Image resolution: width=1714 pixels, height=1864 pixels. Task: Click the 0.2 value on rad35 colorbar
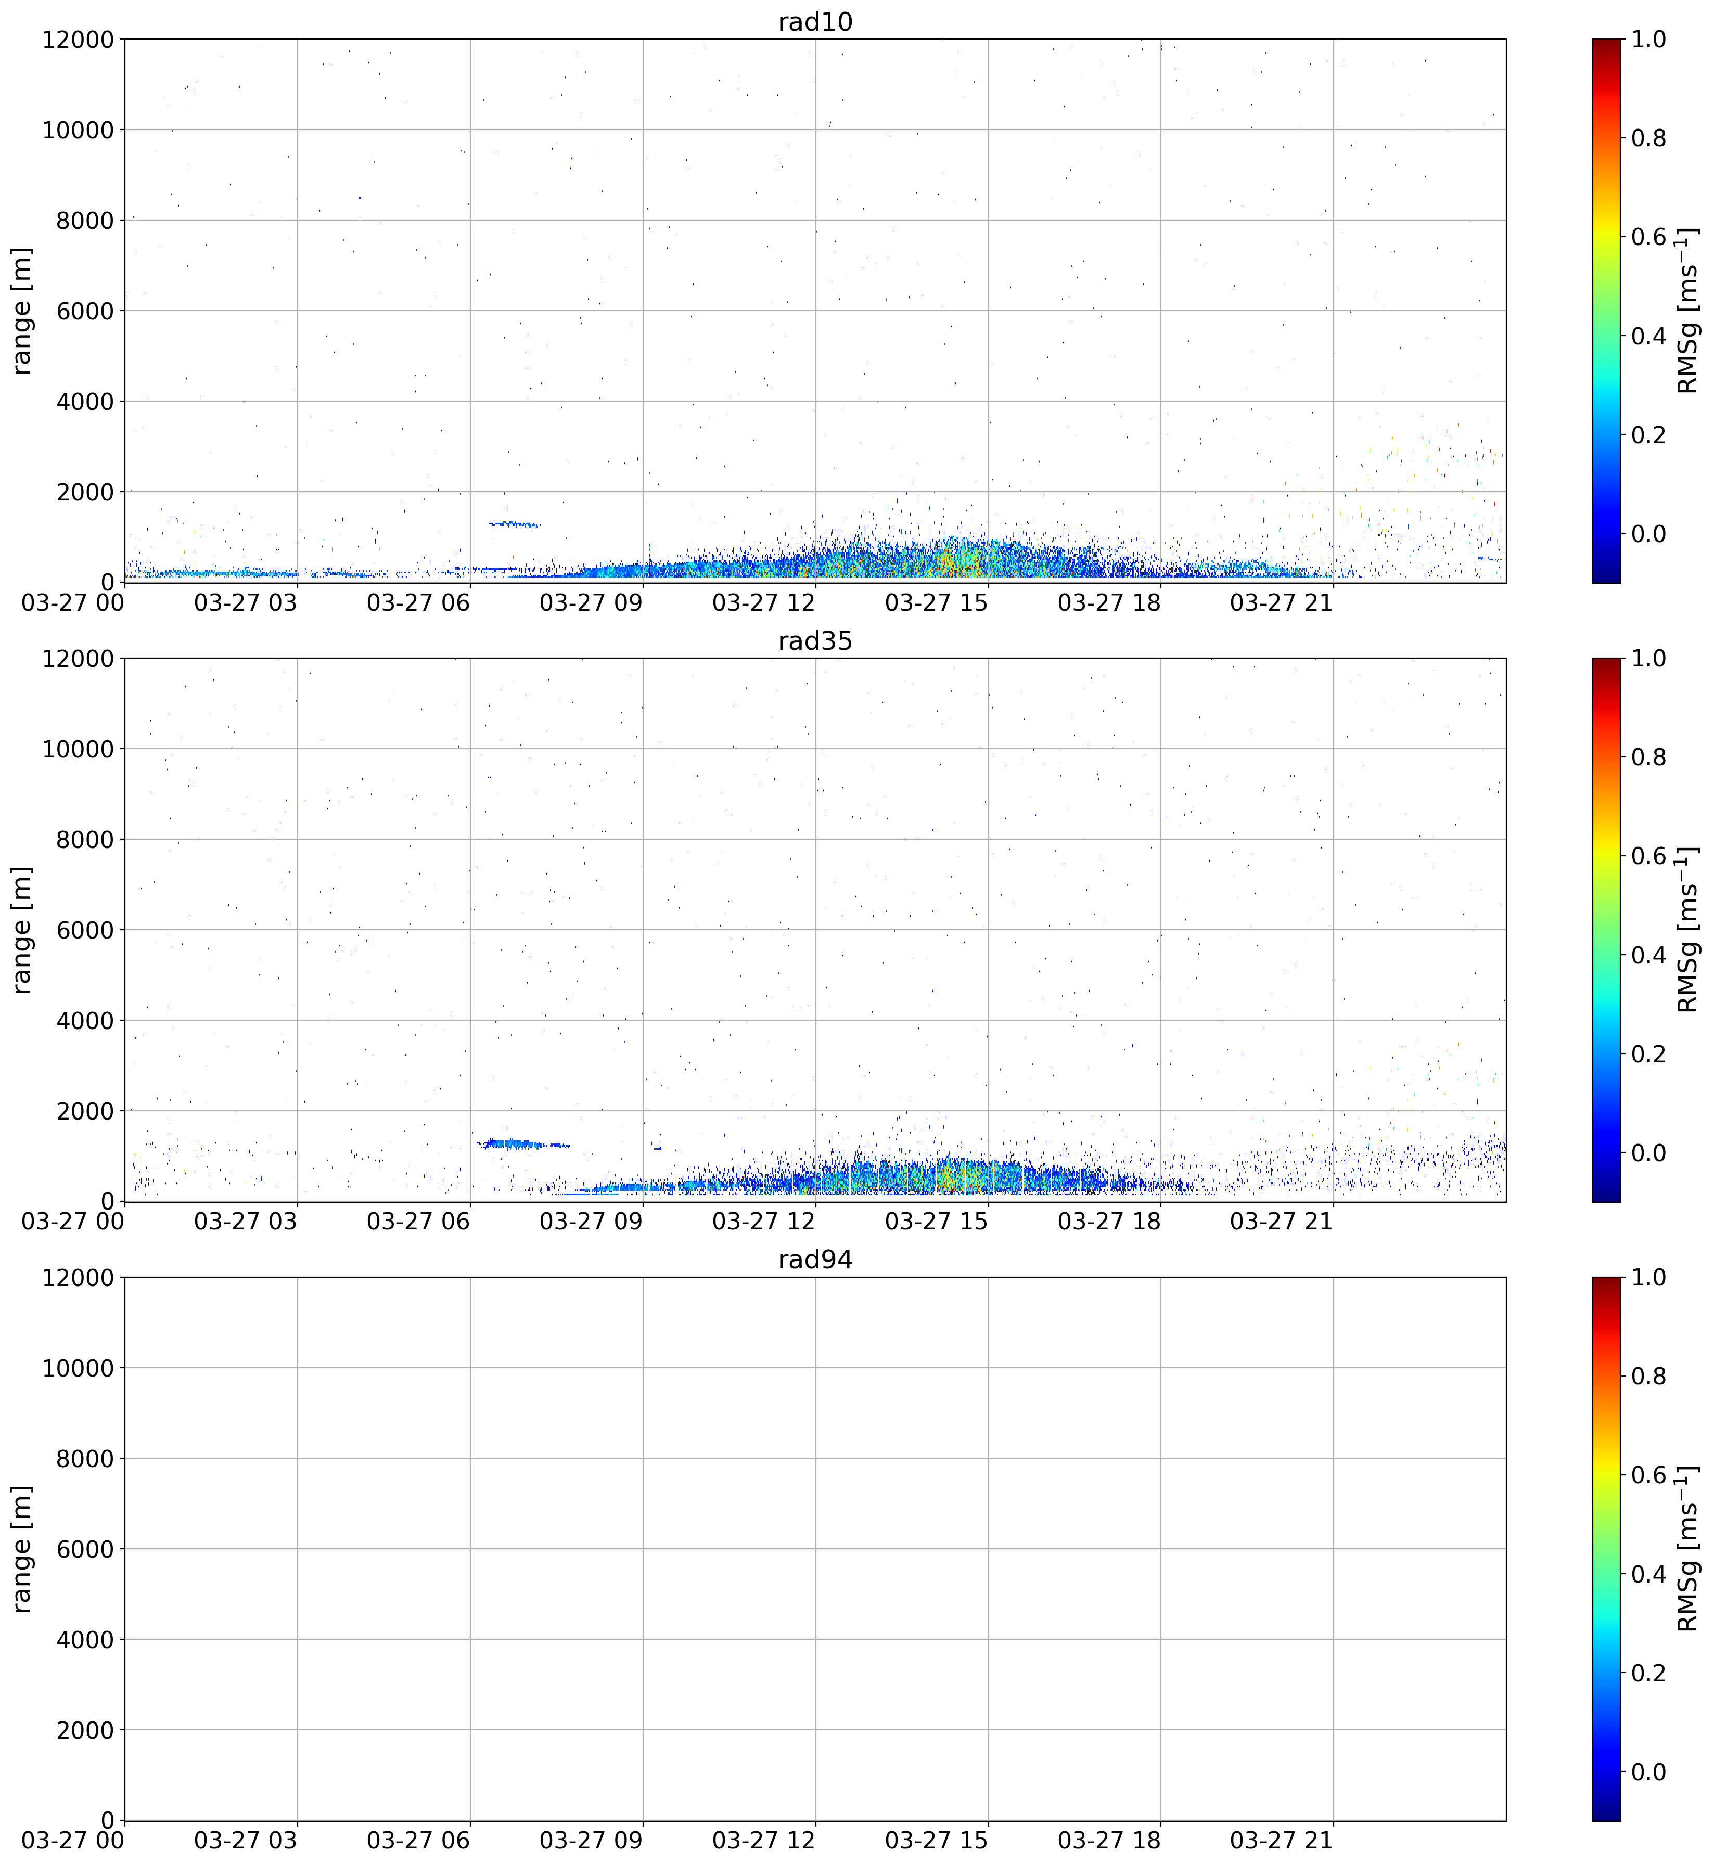[1649, 1053]
